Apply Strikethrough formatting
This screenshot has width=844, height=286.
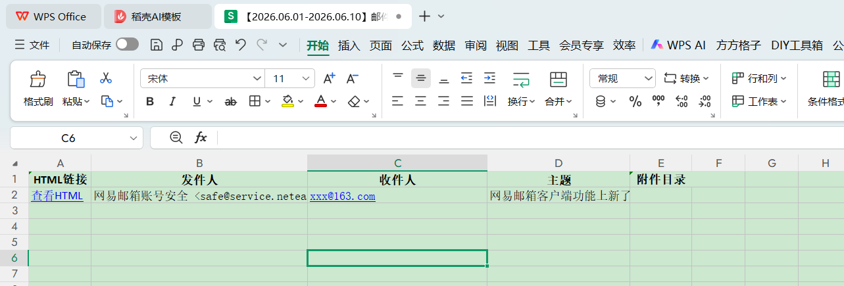pyautogui.click(x=230, y=101)
